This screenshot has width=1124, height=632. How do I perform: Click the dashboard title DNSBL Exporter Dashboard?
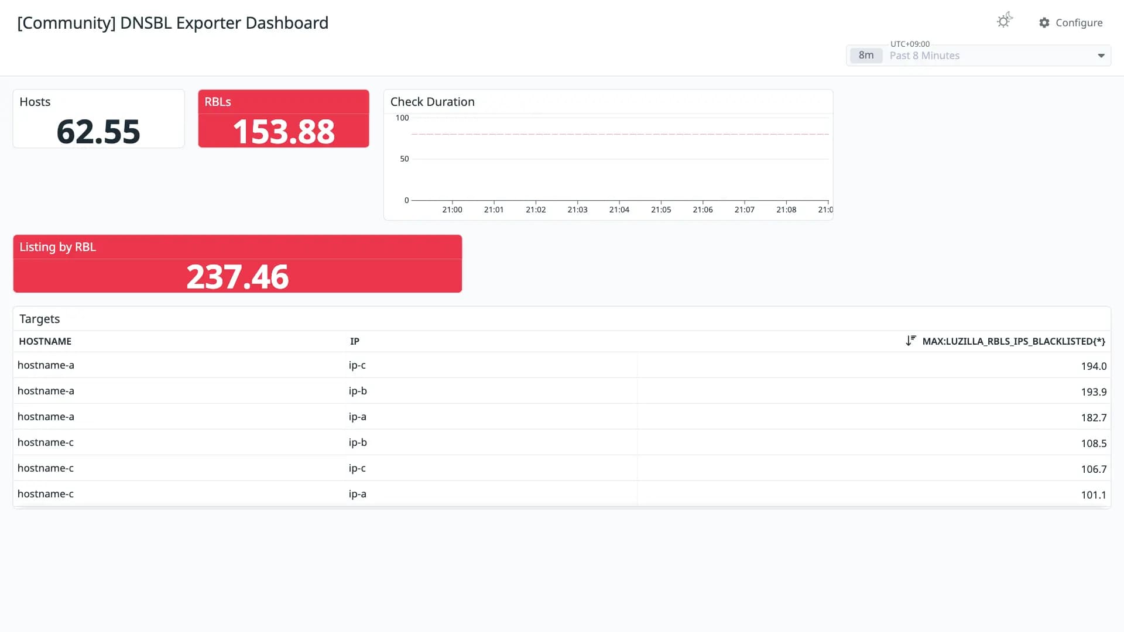[x=173, y=23]
